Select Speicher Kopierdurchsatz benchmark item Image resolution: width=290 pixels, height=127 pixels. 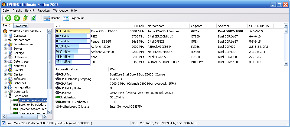point(33,109)
